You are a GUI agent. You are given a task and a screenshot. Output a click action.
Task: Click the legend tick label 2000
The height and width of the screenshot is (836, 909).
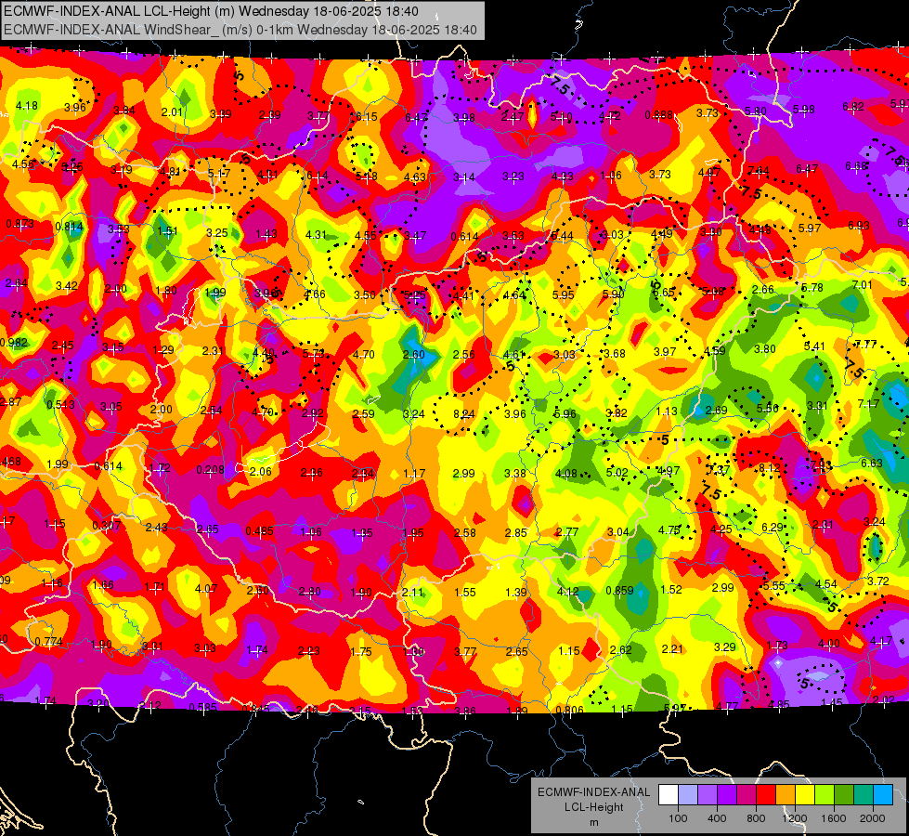873,818
